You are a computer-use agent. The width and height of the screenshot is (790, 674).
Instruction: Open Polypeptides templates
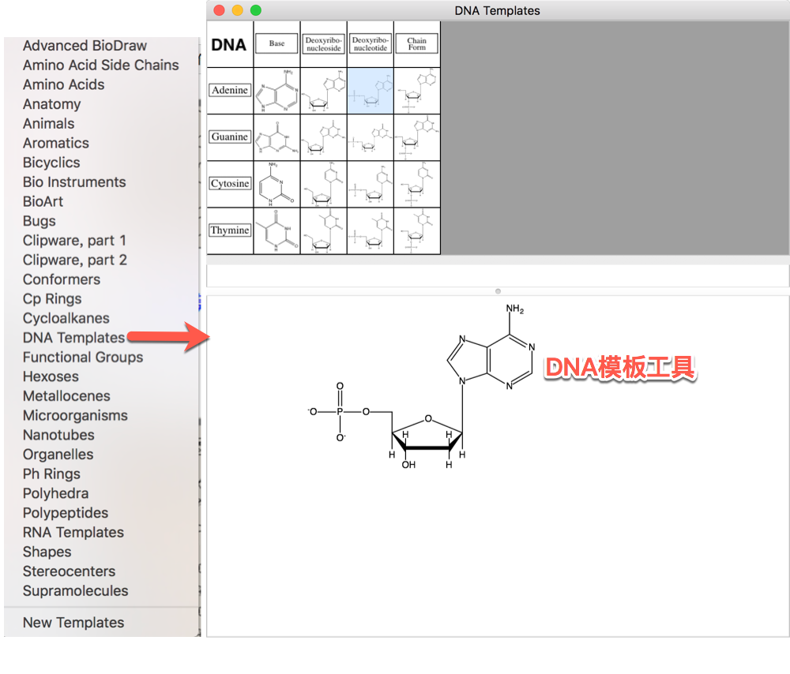point(66,513)
